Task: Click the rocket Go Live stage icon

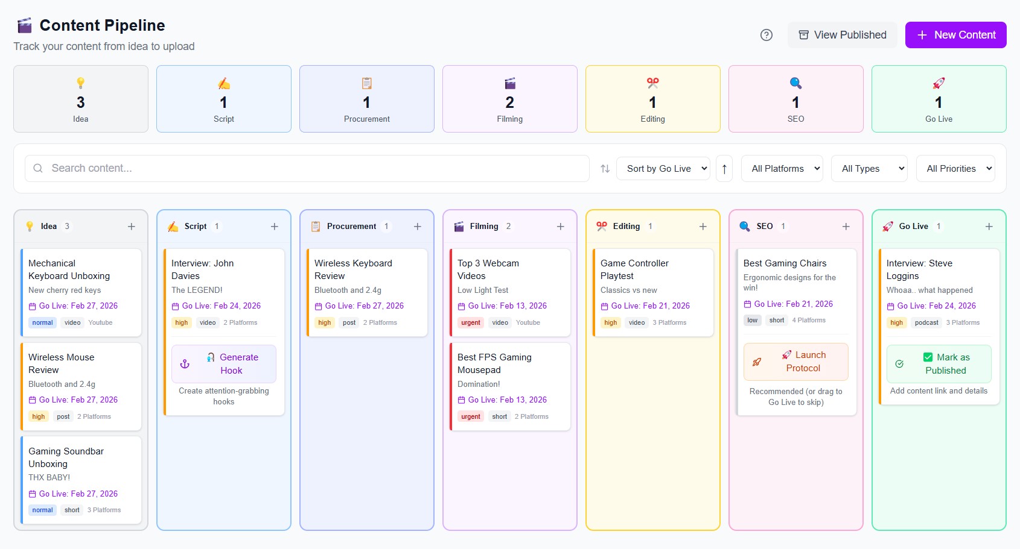Action: click(x=938, y=83)
